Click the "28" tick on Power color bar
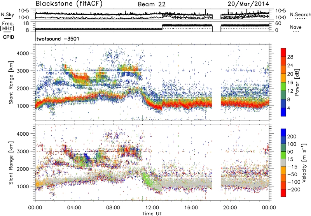This screenshot has height=216, width=311. pos(290,57)
